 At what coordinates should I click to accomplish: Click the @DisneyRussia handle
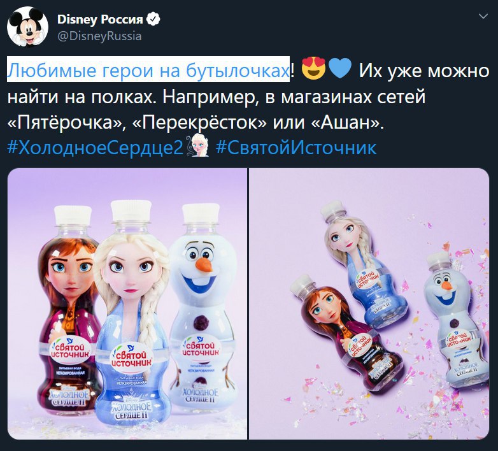(99, 36)
